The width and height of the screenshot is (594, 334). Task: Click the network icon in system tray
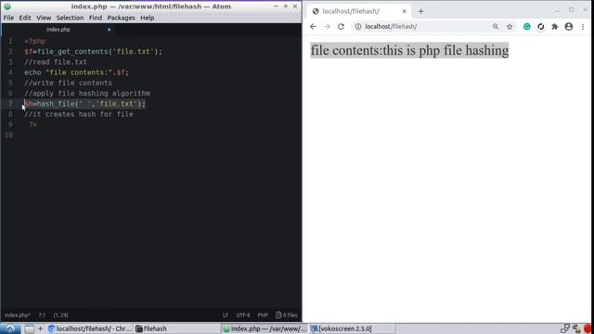[x=565, y=328]
